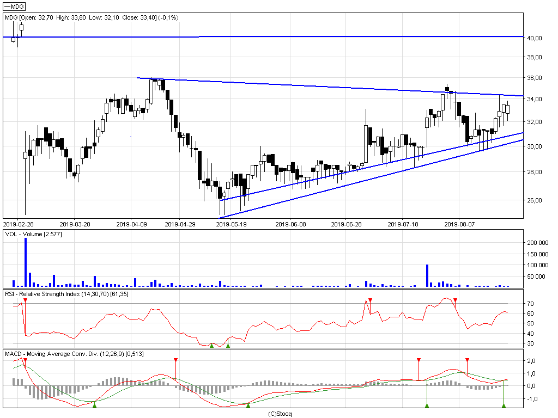558x418 pixels.
Task: Click the 100 000 volume spike in late July
Action: (427, 275)
